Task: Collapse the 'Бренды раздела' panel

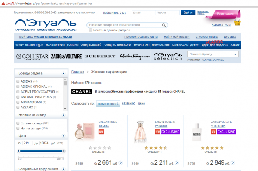Action: tap(64, 73)
